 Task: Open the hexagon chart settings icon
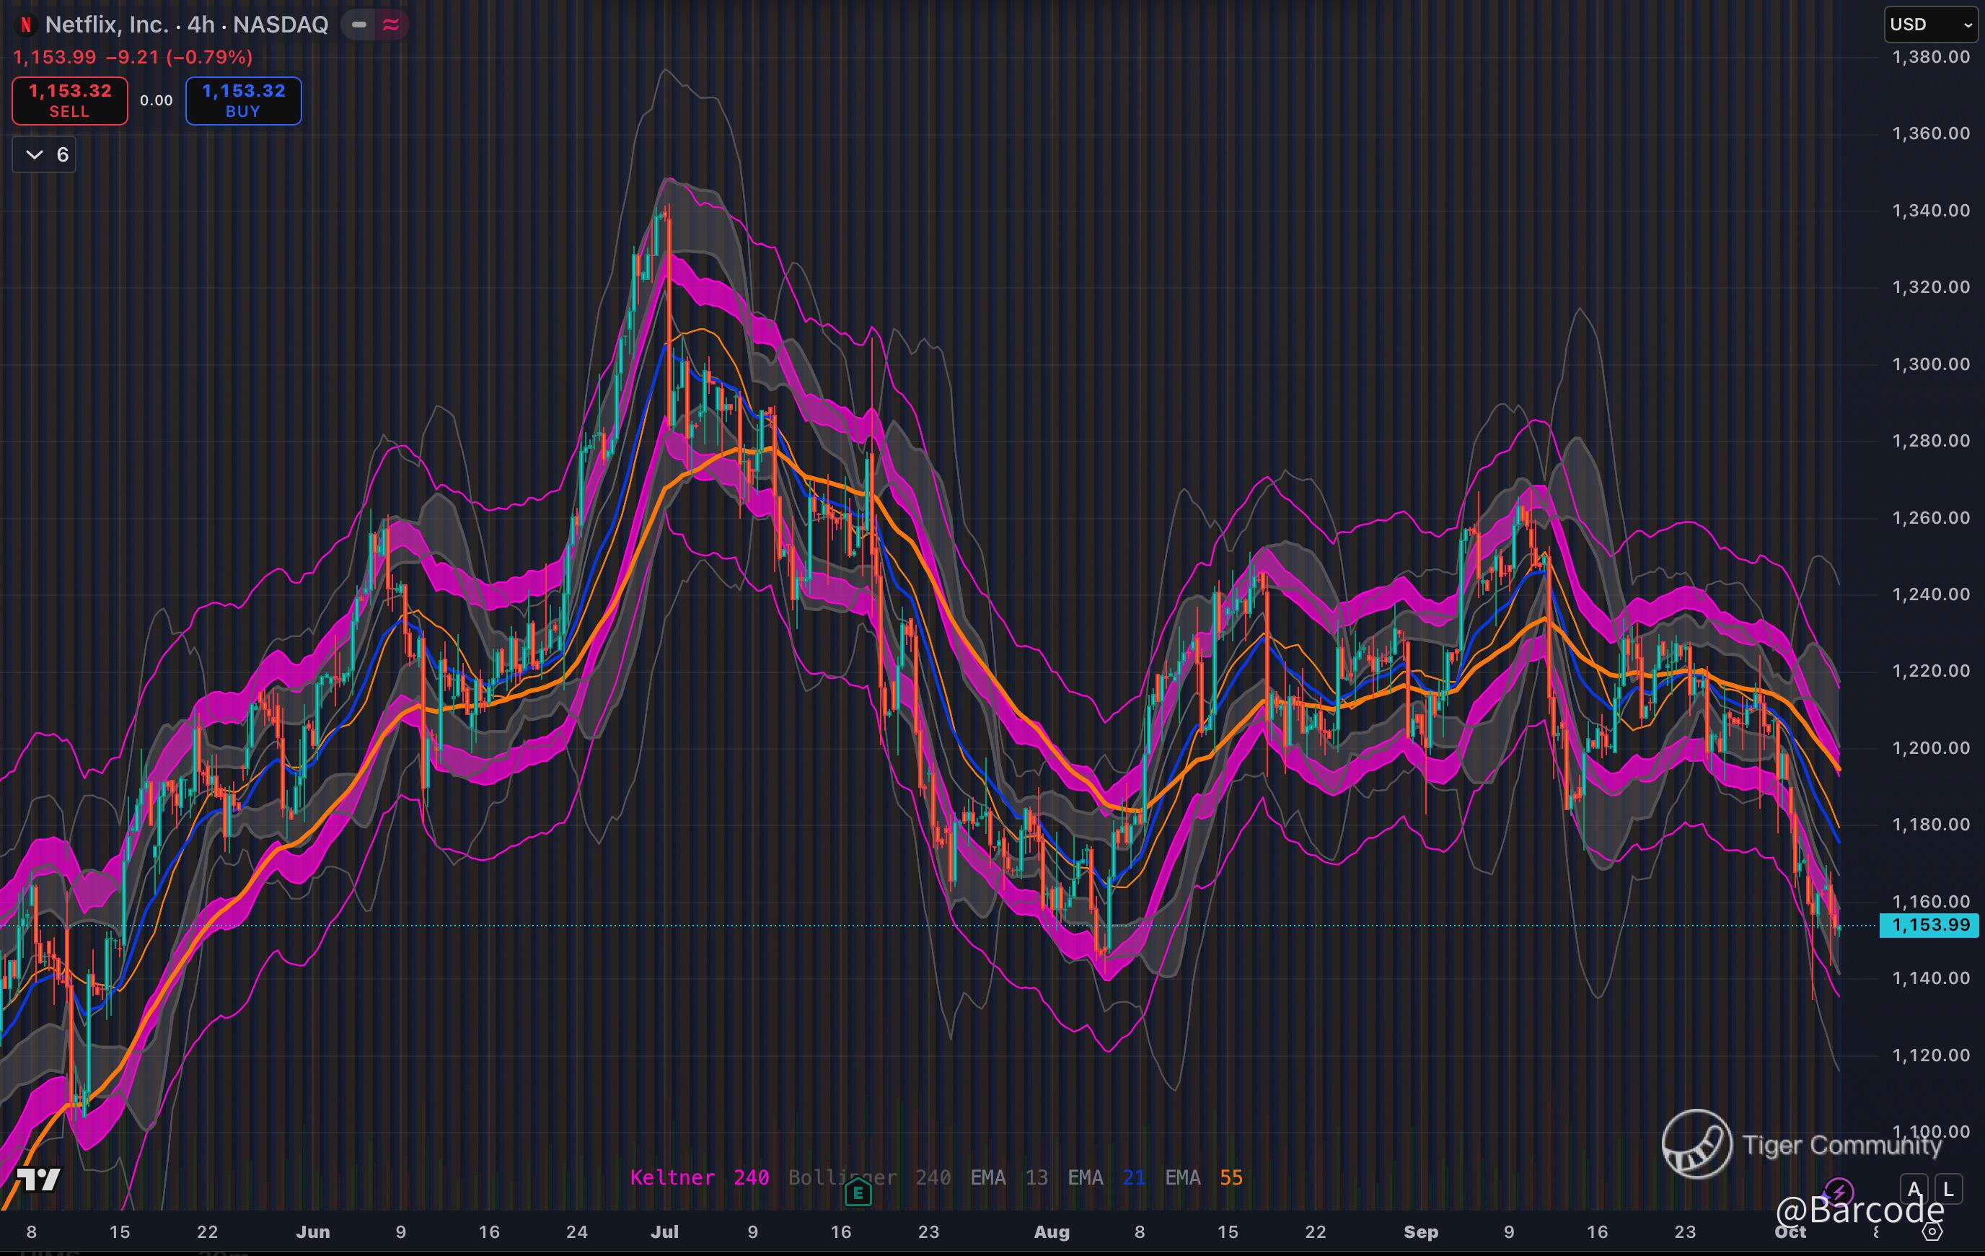coord(1932,1231)
